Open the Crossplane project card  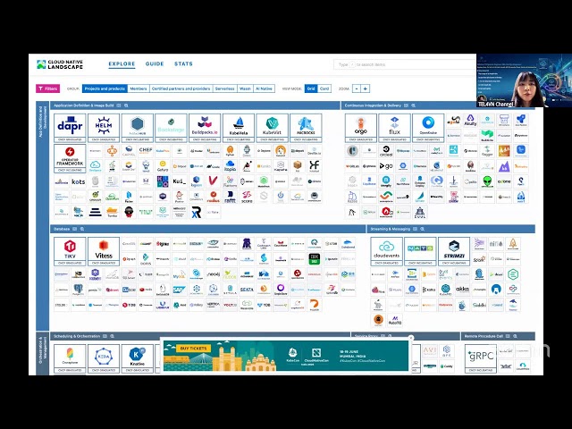point(70,358)
